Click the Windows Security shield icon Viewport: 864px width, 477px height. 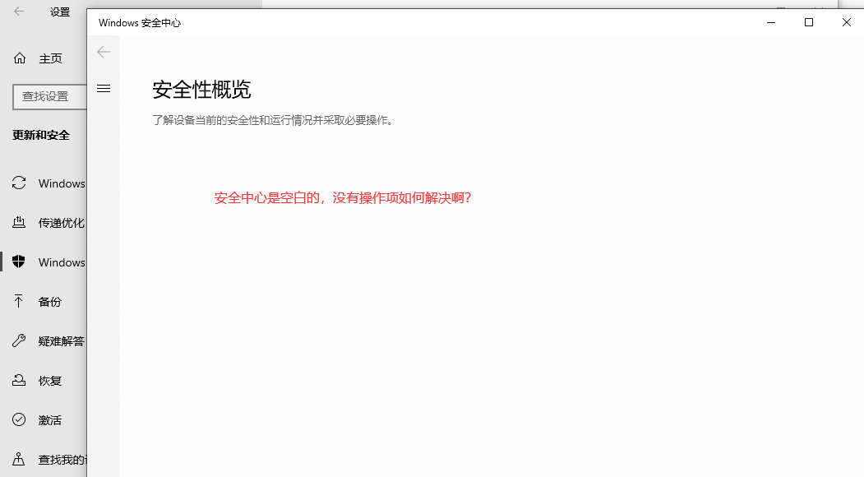click(19, 262)
